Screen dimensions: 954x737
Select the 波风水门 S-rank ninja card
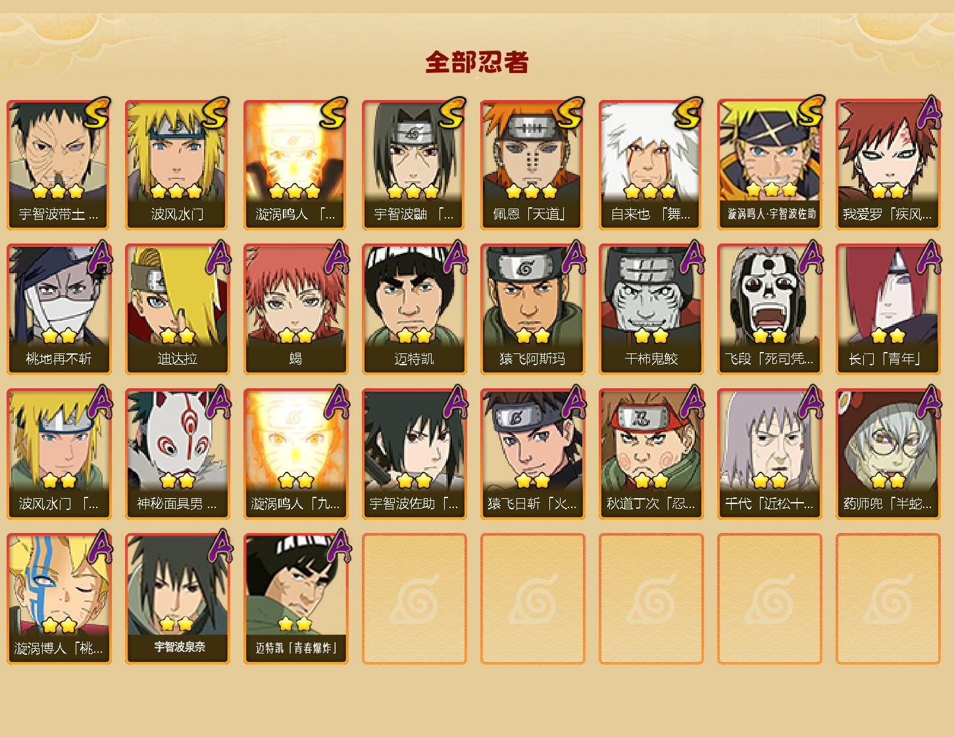tap(177, 165)
